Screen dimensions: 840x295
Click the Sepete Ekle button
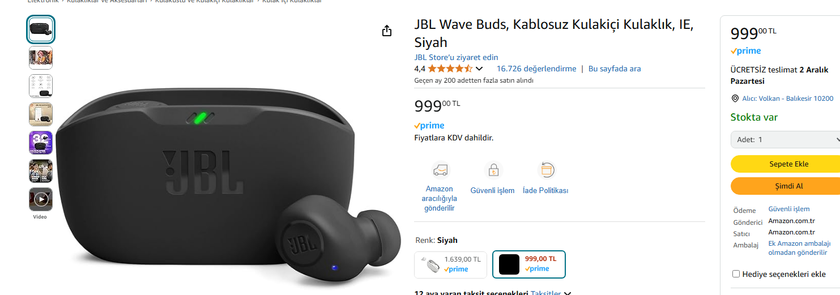pyautogui.click(x=785, y=164)
